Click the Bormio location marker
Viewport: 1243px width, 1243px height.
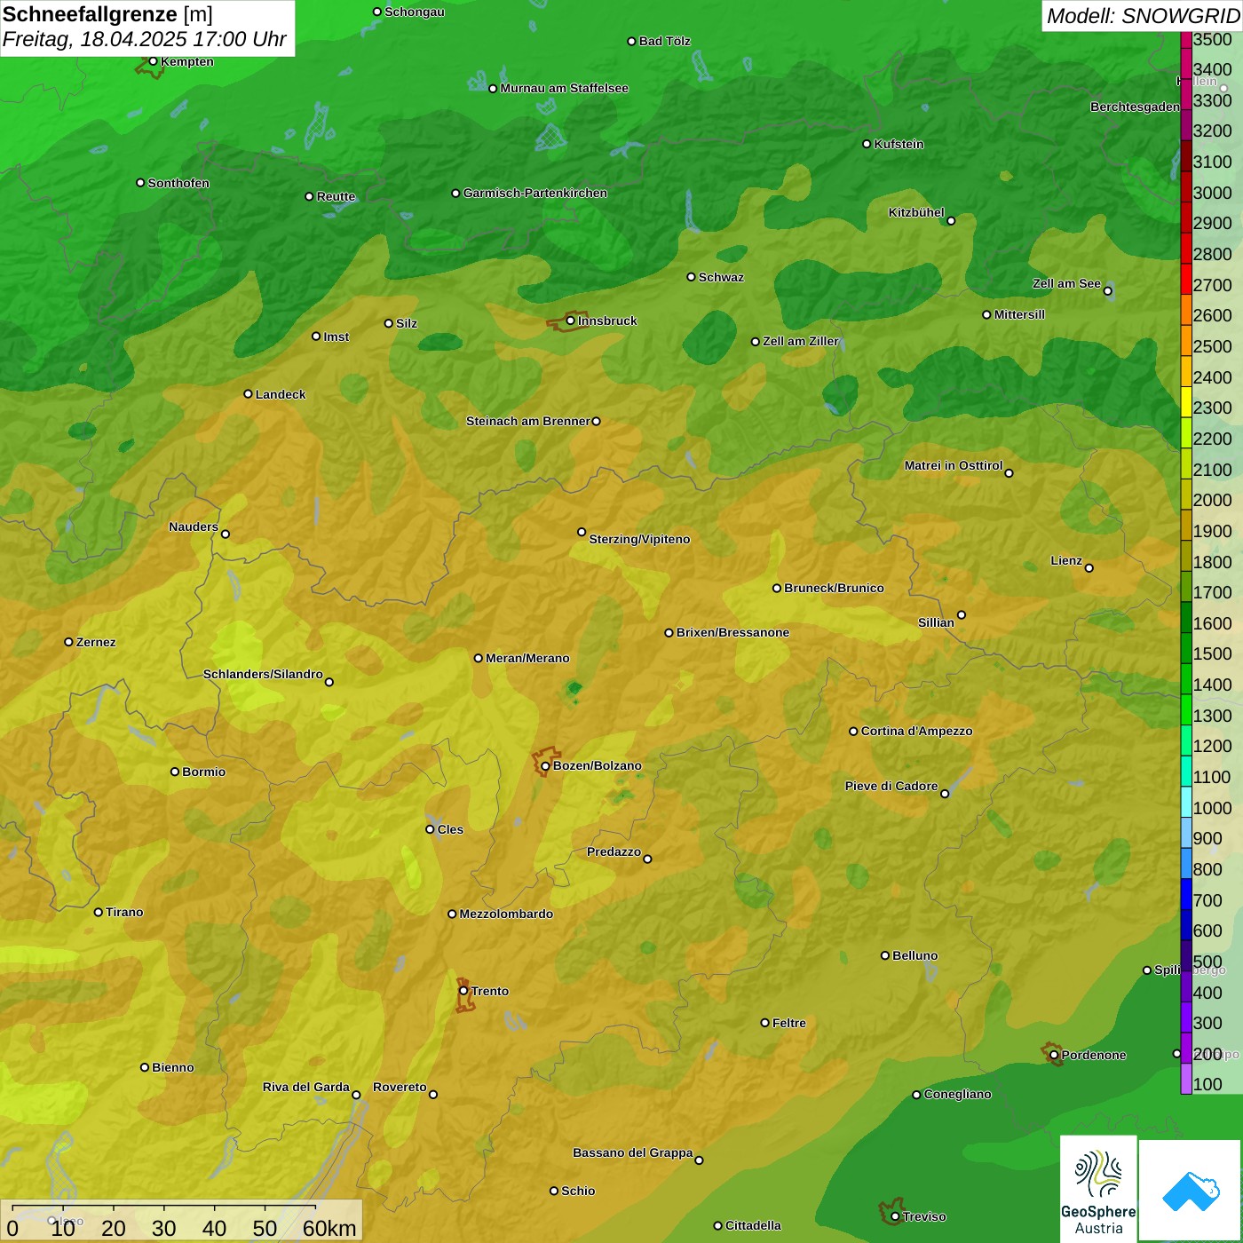click(x=175, y=772)
